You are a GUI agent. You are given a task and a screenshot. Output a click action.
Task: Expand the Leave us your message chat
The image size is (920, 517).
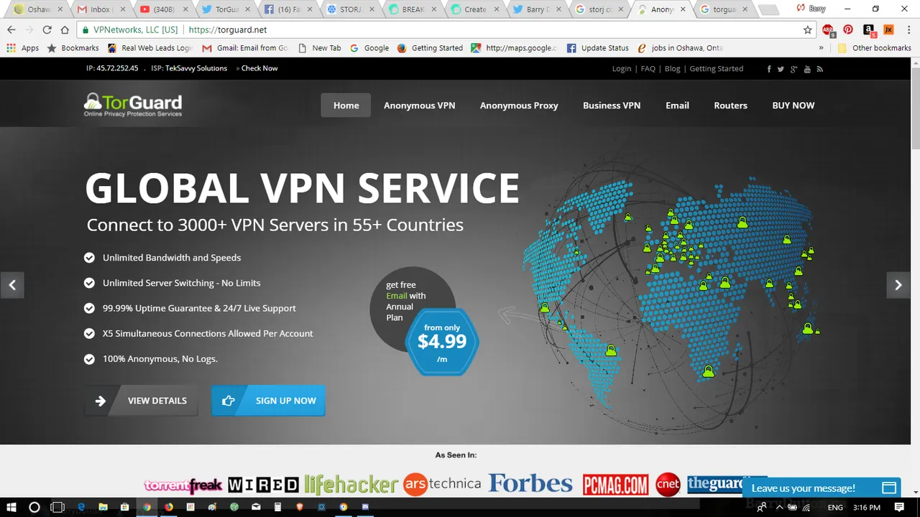point(821,488)
